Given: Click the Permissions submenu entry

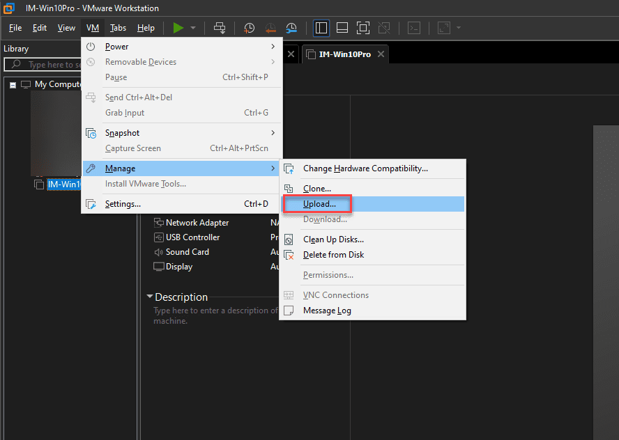Looking at the screenshot, I should pyautogui.click(x=373, y=275).
